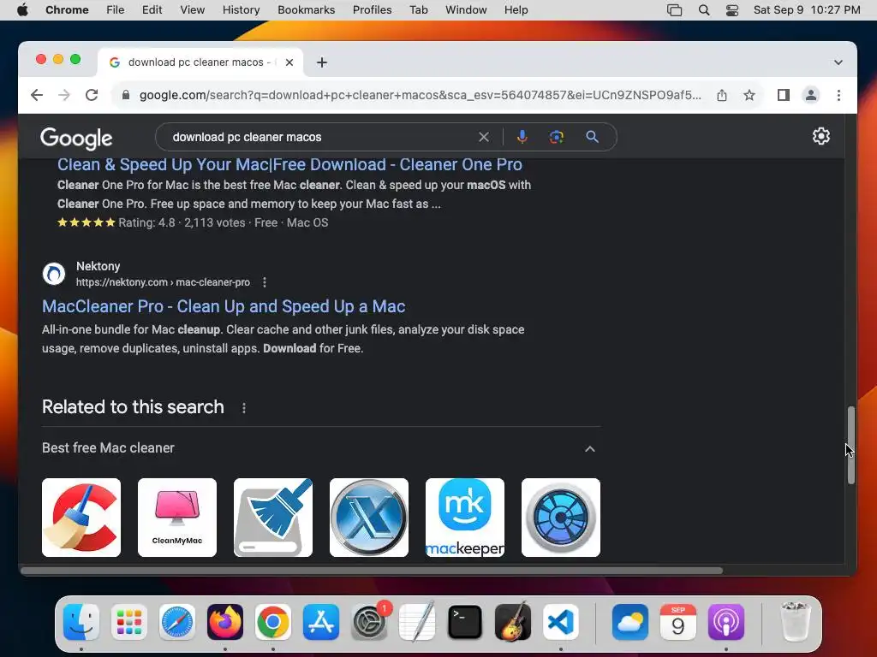The image size is (877, 657).
Task: Select the OnyX app thumbnail
Action: [368, 518]
